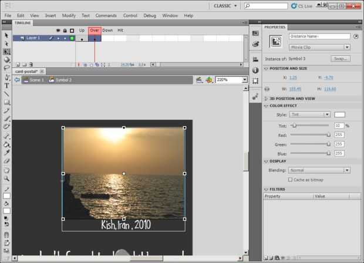Select the Eraser tool
Viewport: 364px width, 263px height.
point(6,160)
